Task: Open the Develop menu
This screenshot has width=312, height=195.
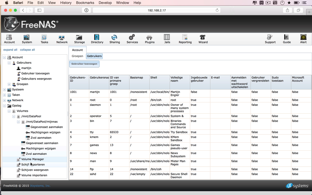Action: tap(105, 3)
